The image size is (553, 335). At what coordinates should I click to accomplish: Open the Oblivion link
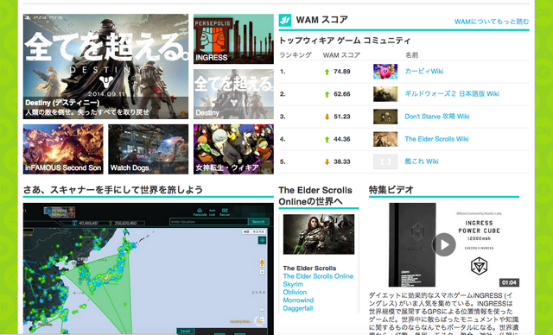tap(295, 293)
